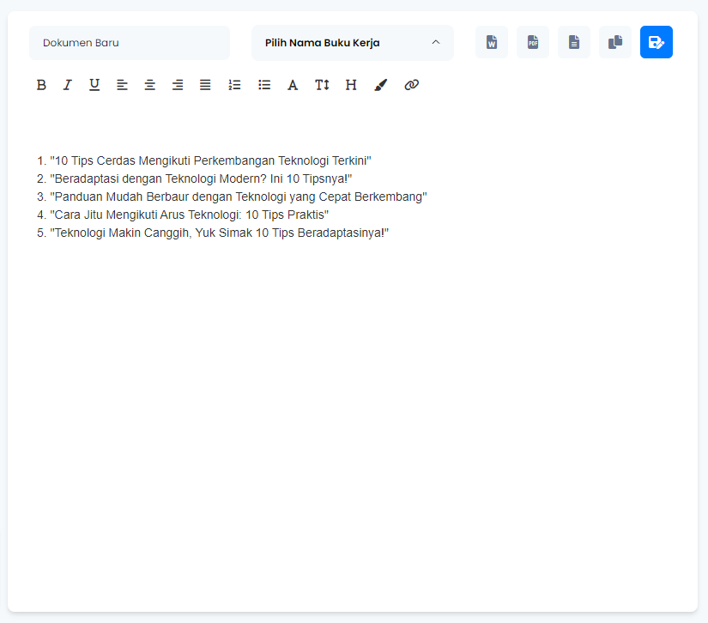Justify the text alignment

(x=205, y=85)
